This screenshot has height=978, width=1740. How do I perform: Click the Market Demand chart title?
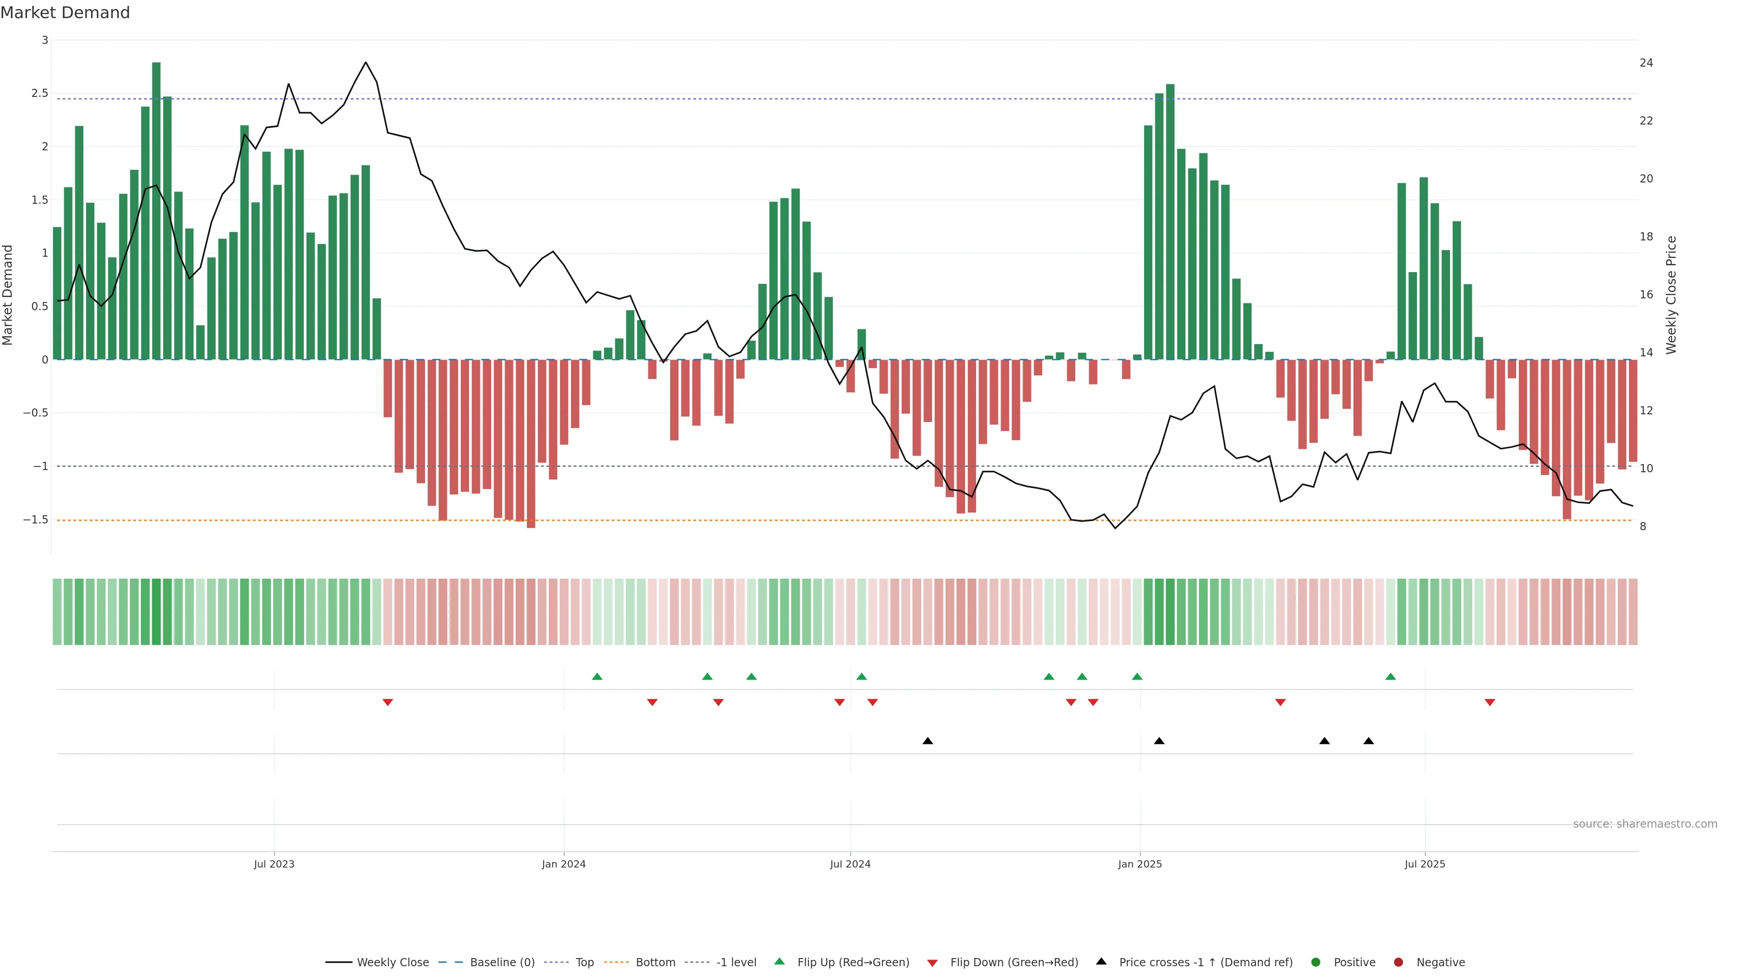(65, 13)
